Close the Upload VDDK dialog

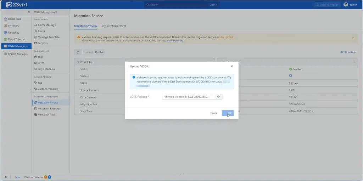click(232, 67)
